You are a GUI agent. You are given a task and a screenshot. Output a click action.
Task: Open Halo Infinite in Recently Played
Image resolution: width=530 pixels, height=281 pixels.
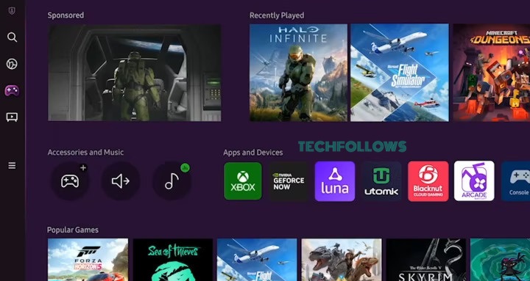298,73
